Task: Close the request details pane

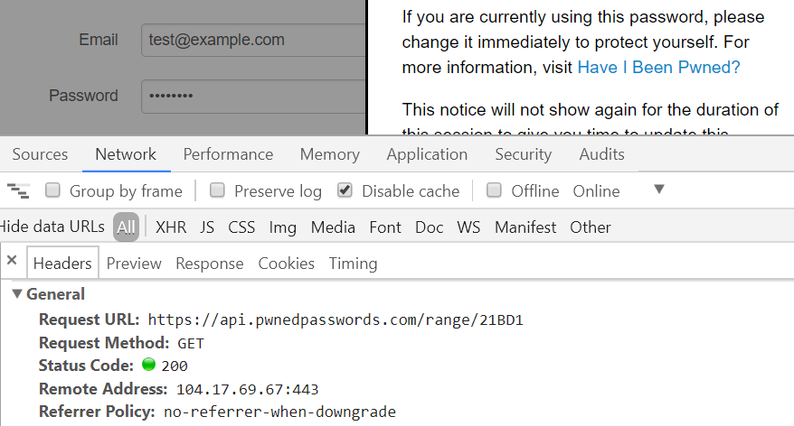Action: [x=12, y=260]
